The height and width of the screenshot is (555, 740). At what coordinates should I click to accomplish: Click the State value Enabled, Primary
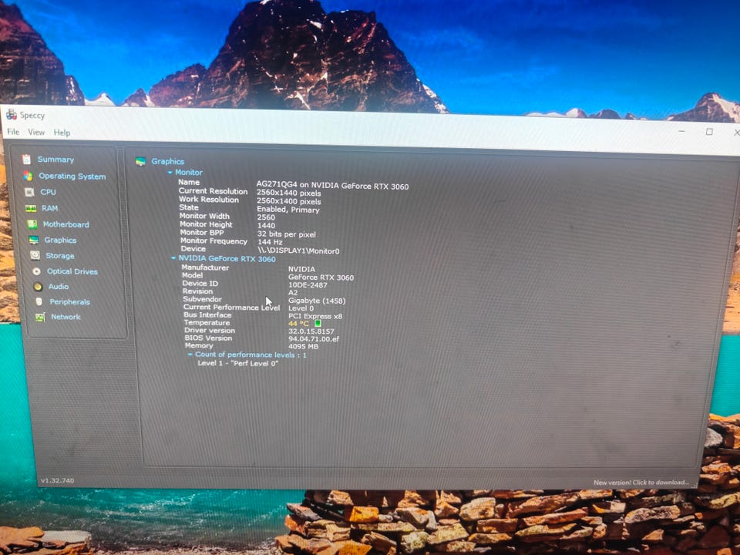[x=288, y=210]
